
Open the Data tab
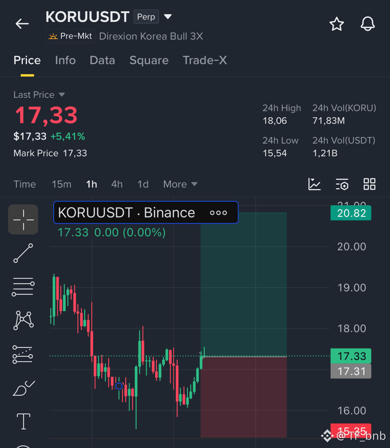pos(102,60)
